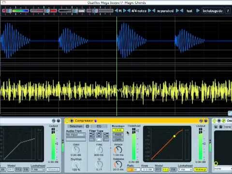Viewport: 232px width, 174px height.
Task: Click the yellow threshold point on compressor graph
Action: point(174,136)
